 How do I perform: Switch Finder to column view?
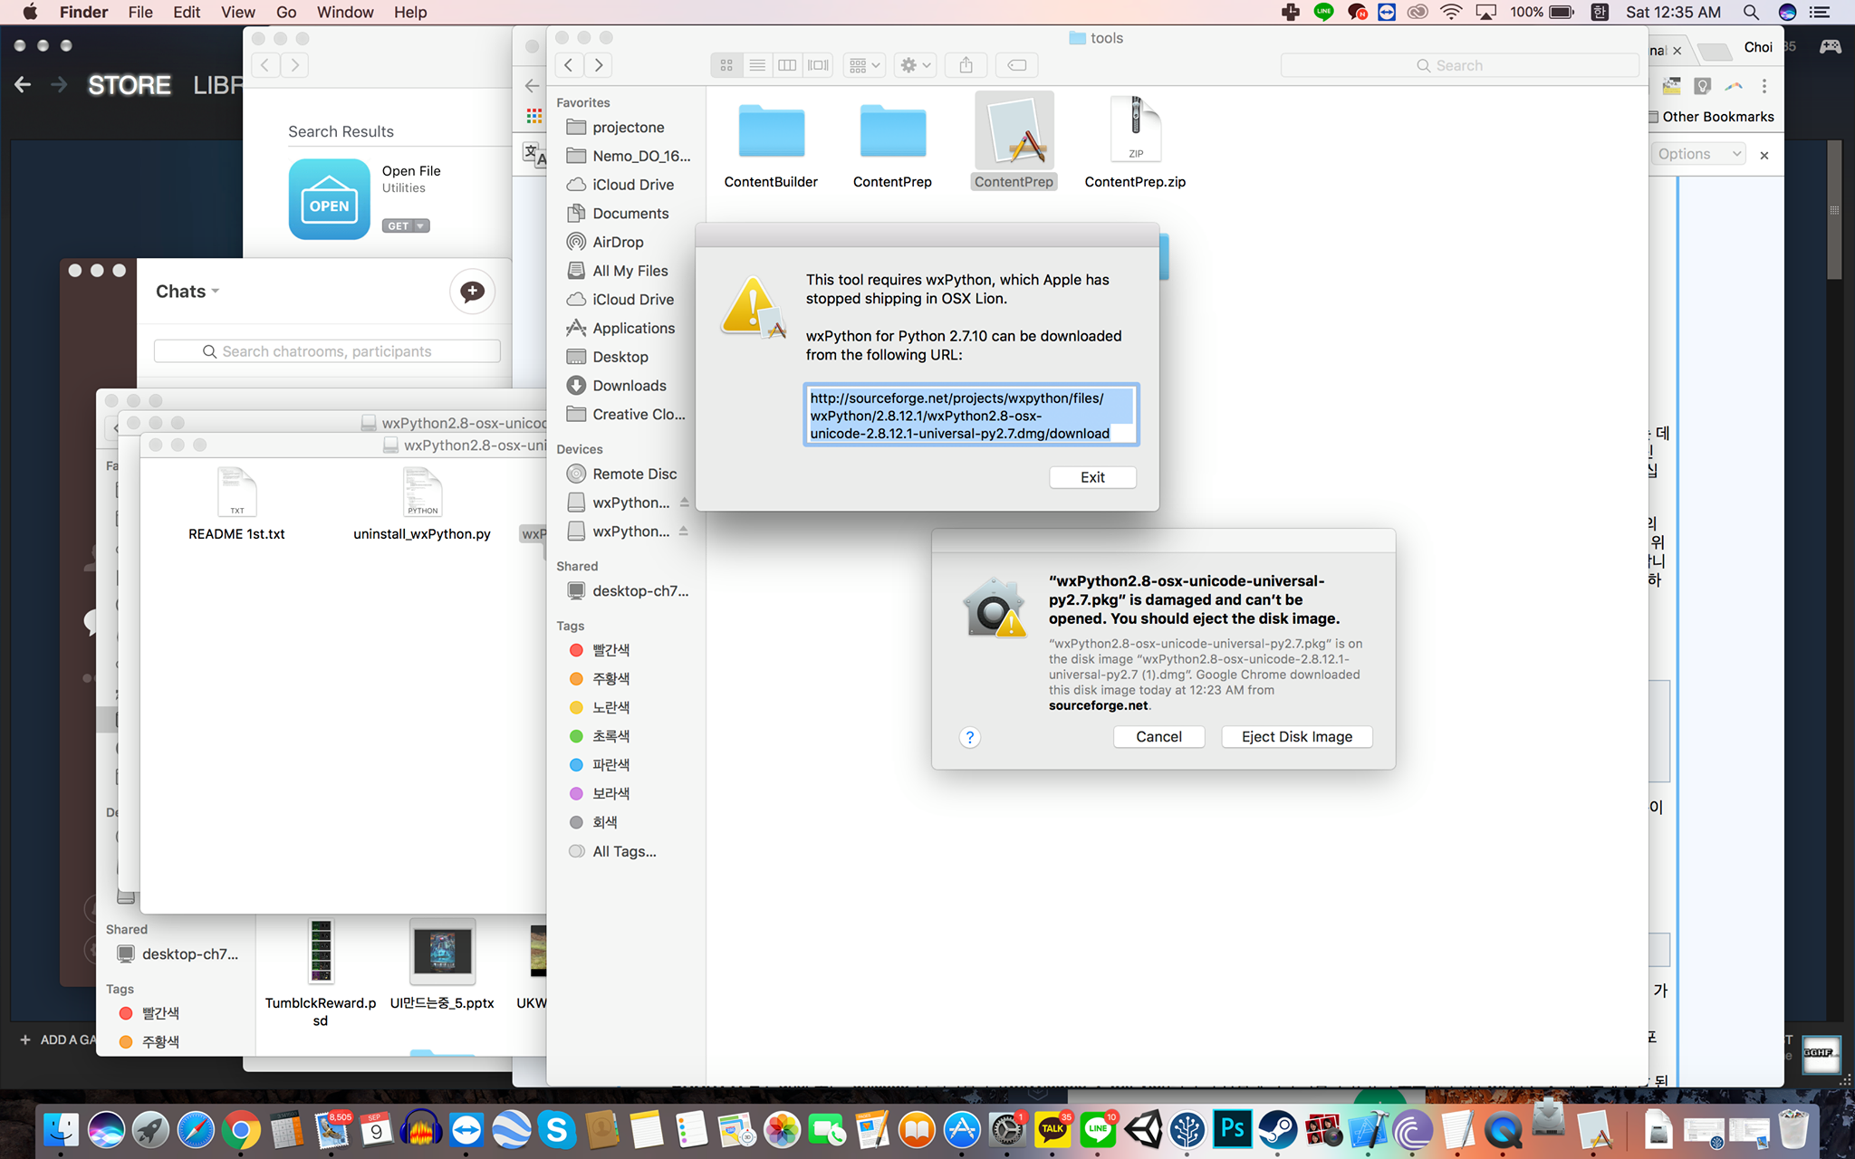787,65
